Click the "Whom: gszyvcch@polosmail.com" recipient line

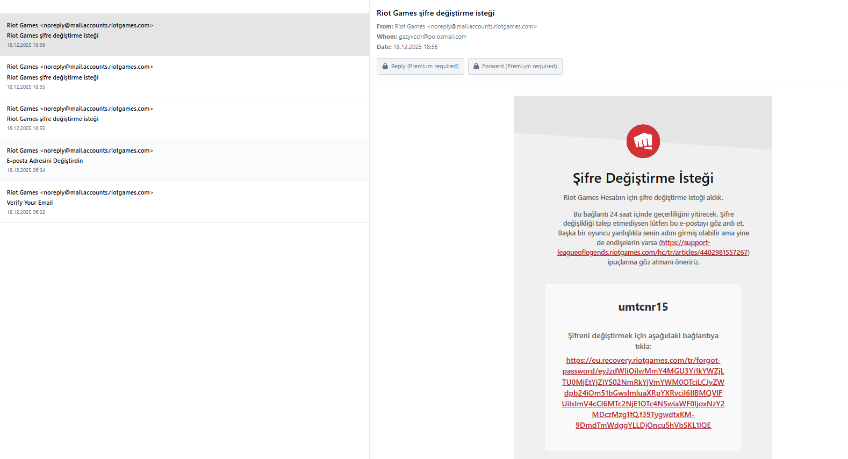422,37
